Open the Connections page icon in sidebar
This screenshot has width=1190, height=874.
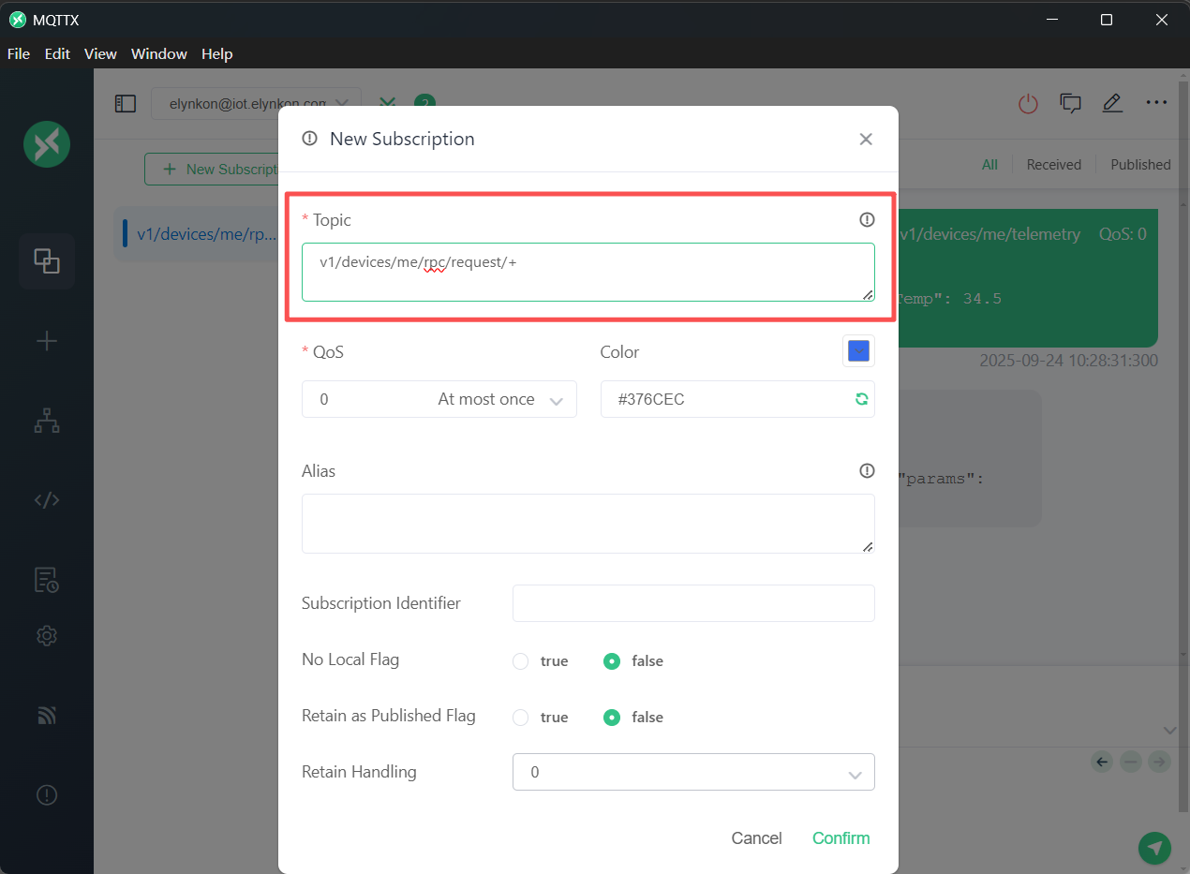tap(47, 260)
